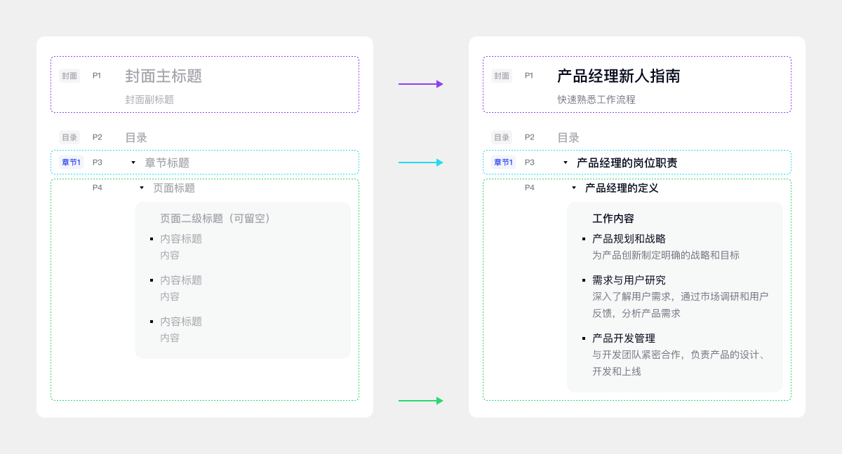Viewport: 842px width, 454px height.
Task: Click 页面二级标题（可留空） placeholder
Action: [215, 219]
